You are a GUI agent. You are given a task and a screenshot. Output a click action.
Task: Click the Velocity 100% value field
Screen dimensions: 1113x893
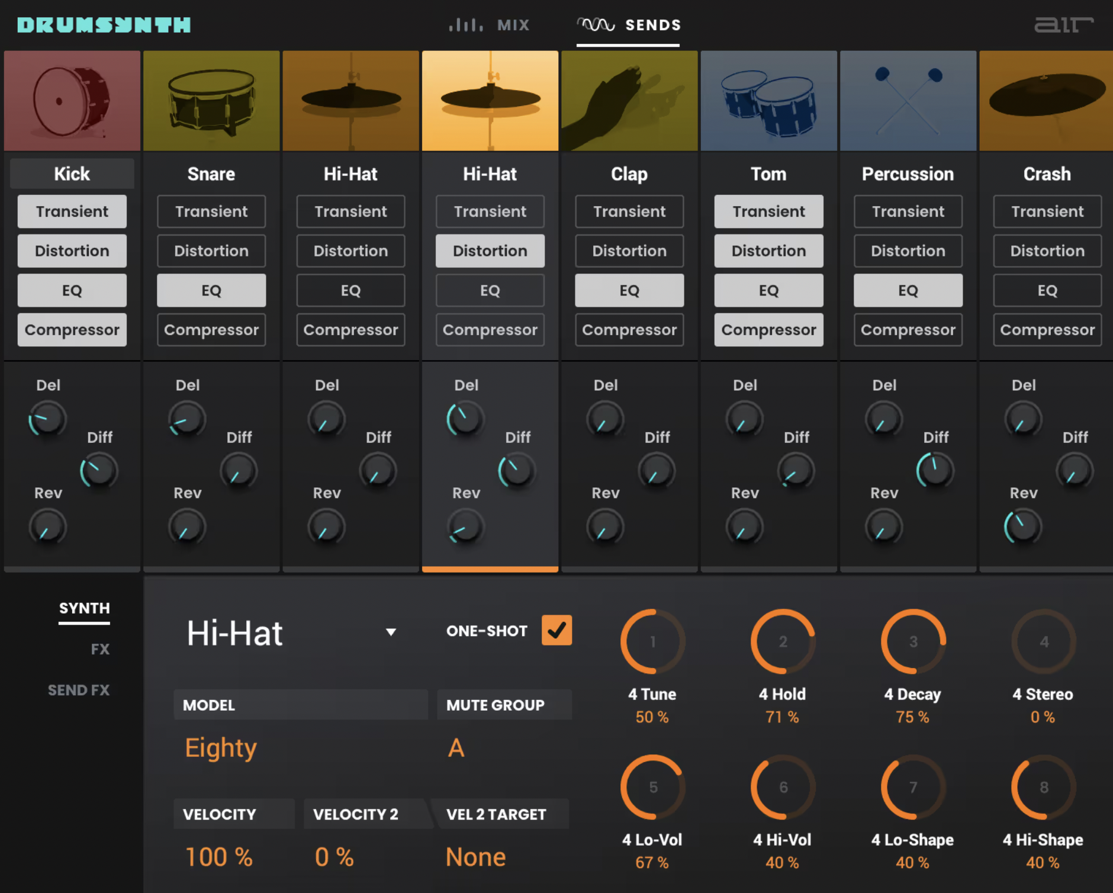point(218,856)
